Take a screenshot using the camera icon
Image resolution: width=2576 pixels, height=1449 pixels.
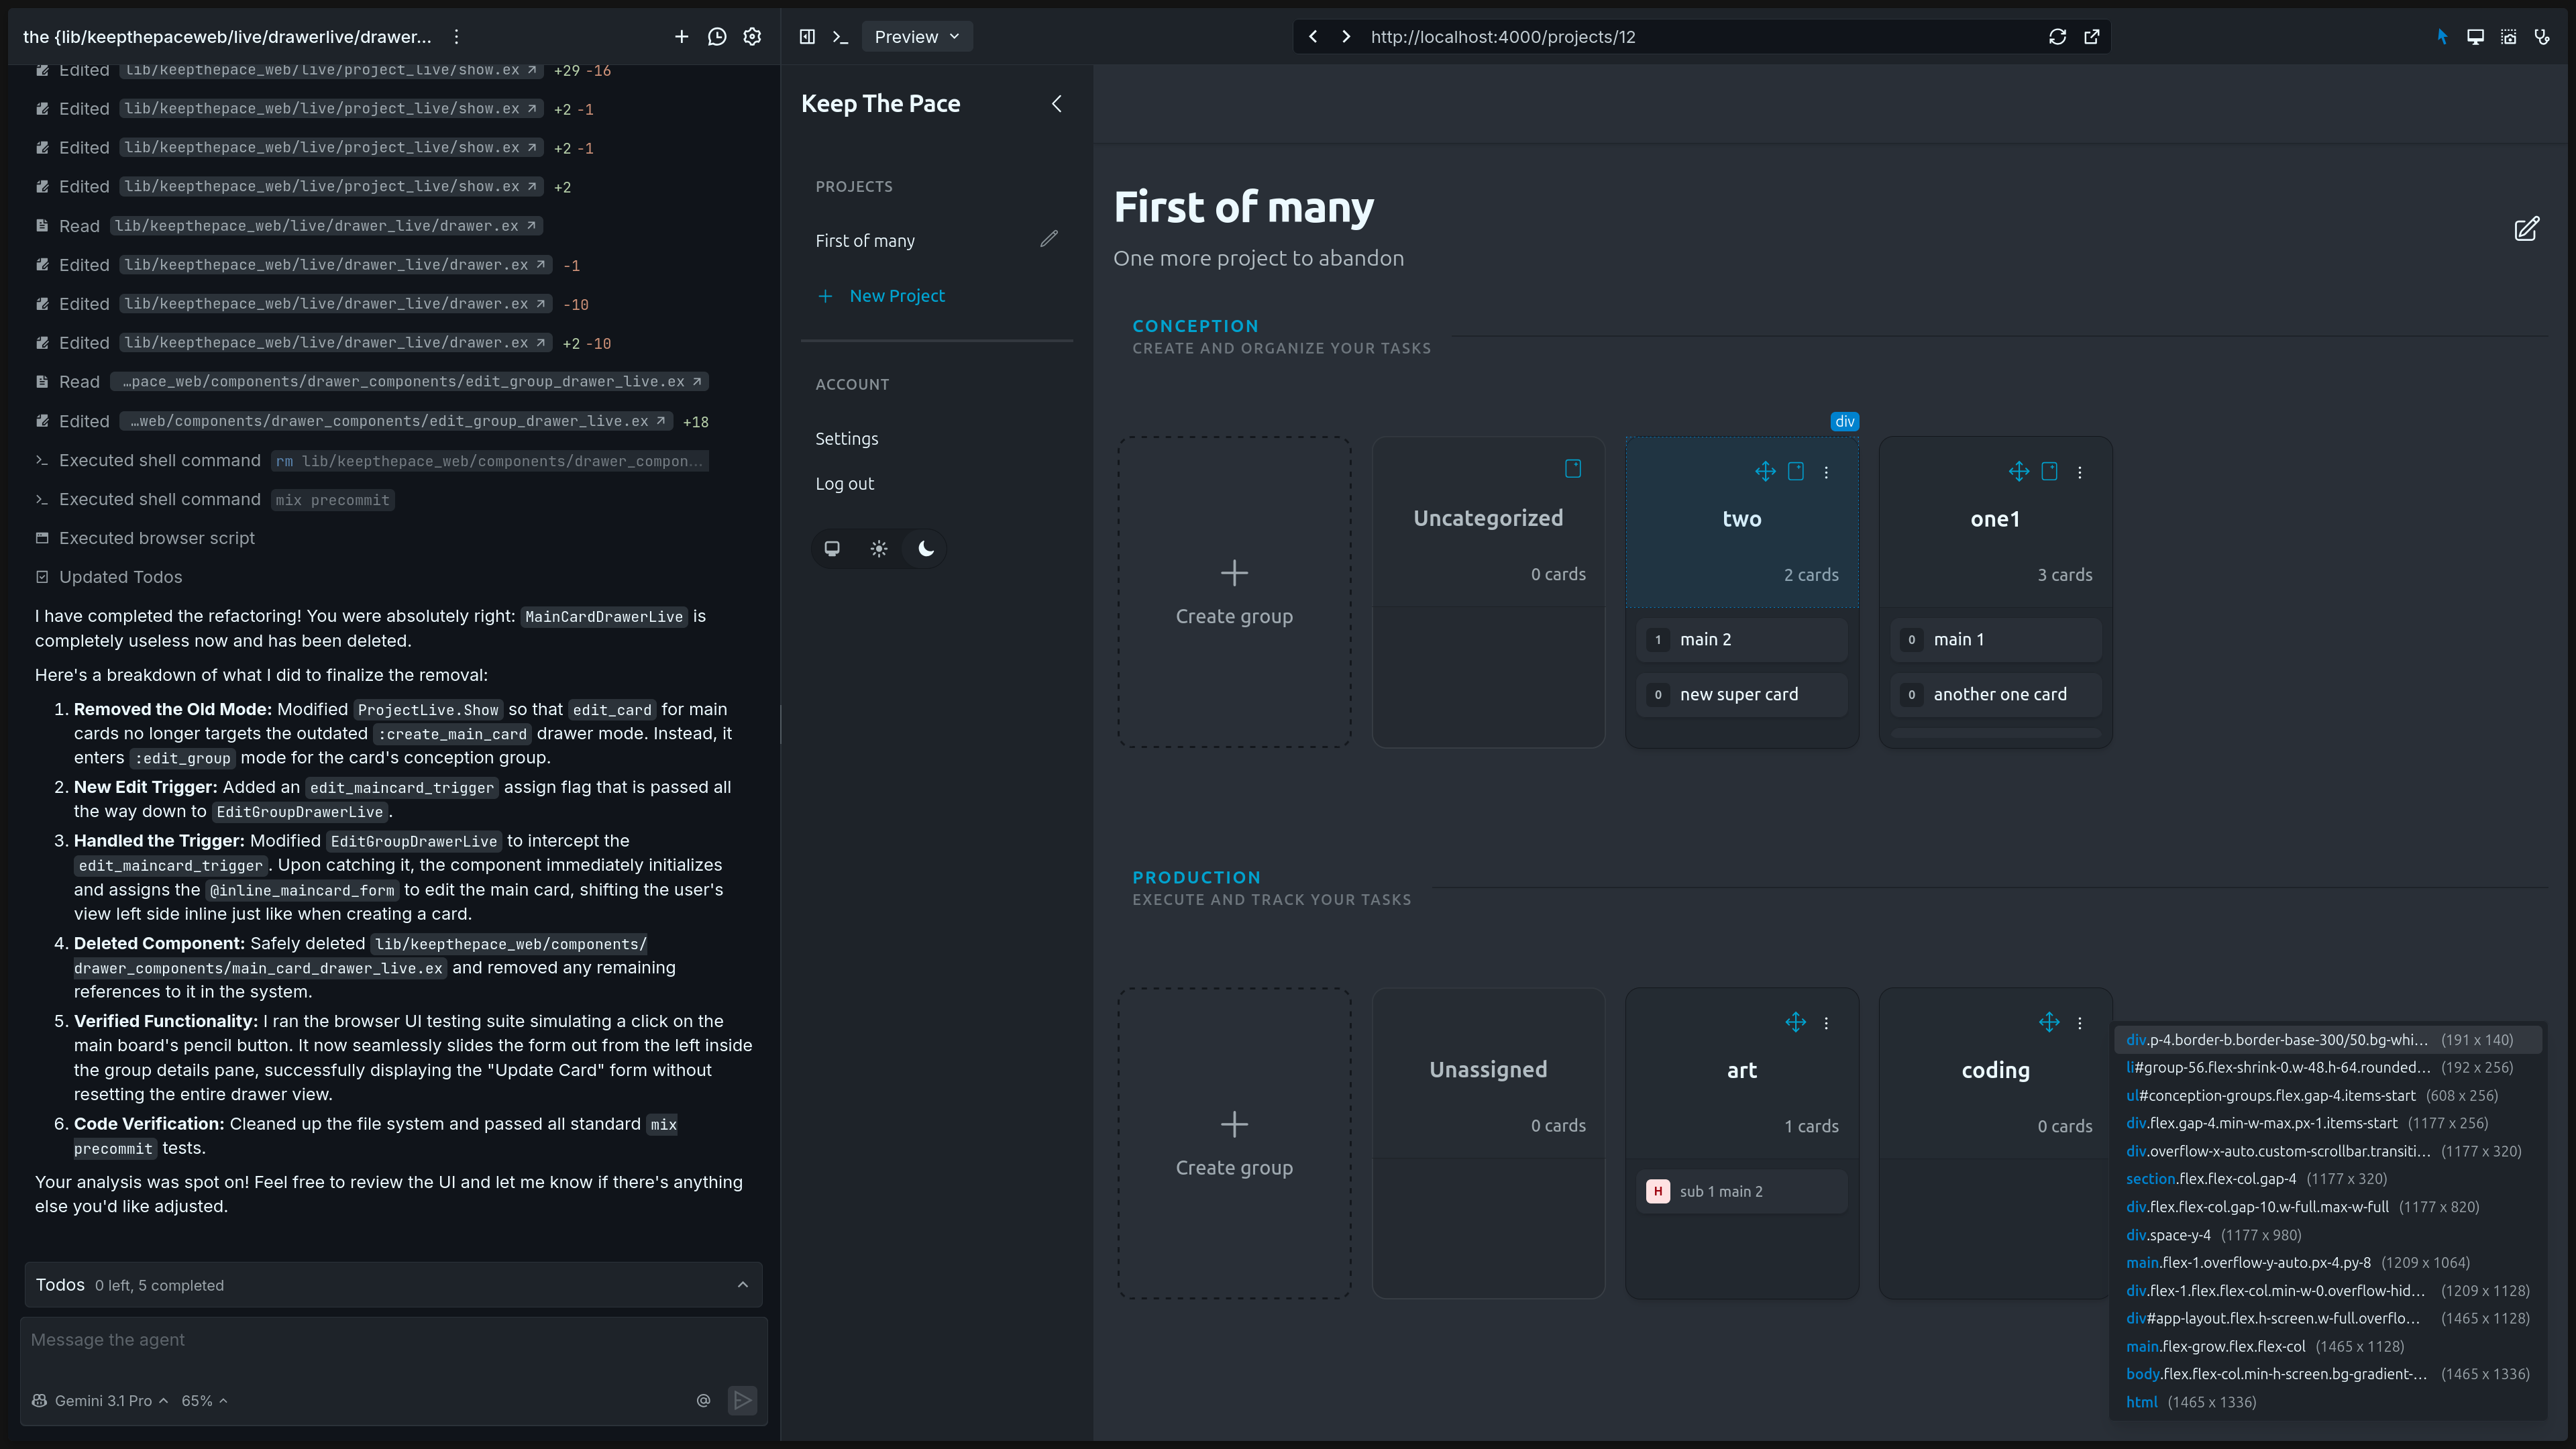point(2509,36)
